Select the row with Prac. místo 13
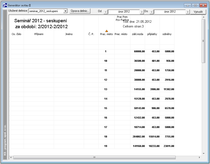The width and height of the screenshot is (210, 164). coord(92,89)
